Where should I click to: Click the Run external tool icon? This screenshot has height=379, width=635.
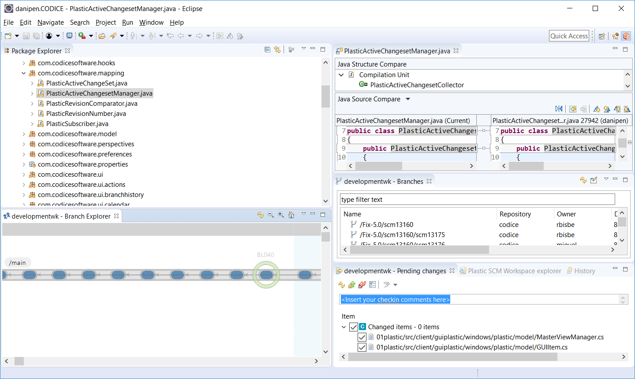[x=82, y=36]
